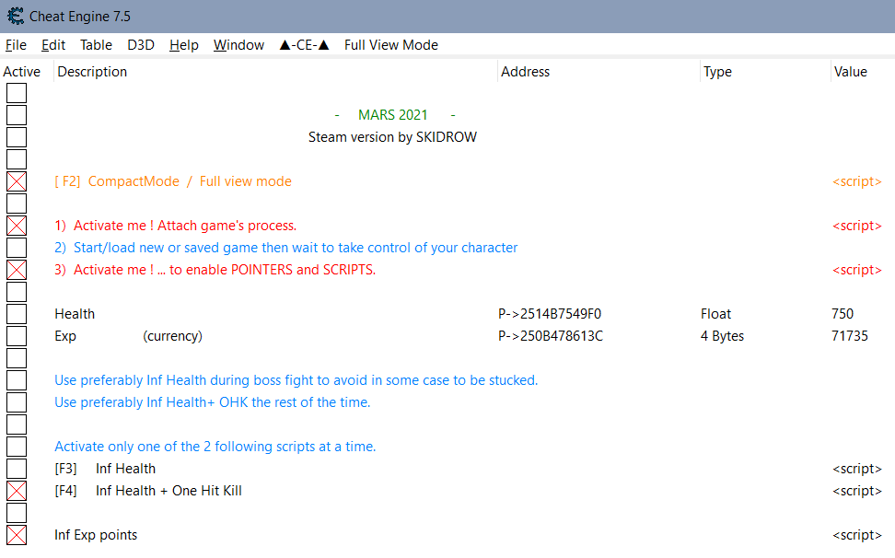895x558 pixels.
Task: Select the Exp (currency) description entry
Action: [x=128, y=336]
